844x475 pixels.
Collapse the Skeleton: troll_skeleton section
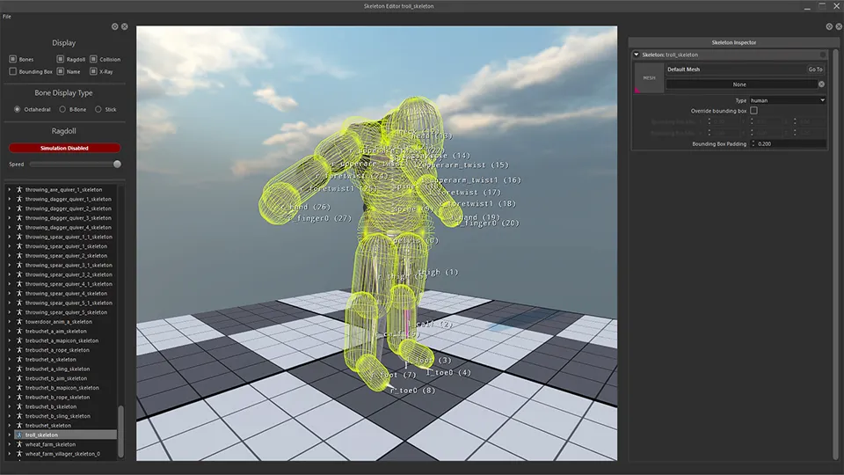tap(637, 55)
